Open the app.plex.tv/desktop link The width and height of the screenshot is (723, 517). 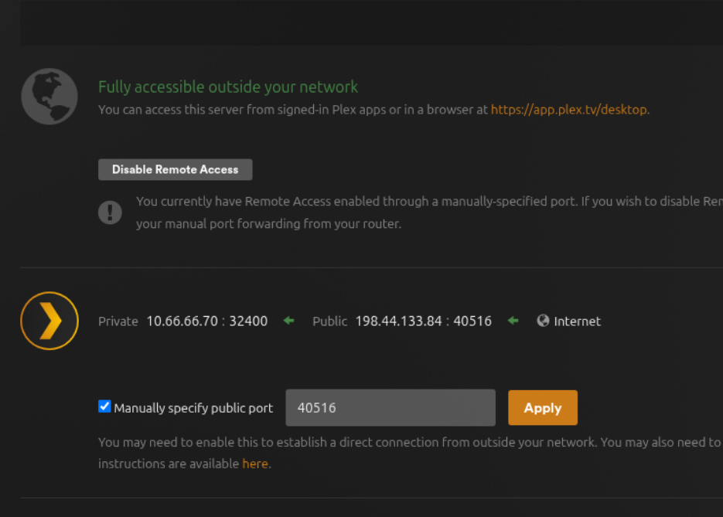pos(569,110)
